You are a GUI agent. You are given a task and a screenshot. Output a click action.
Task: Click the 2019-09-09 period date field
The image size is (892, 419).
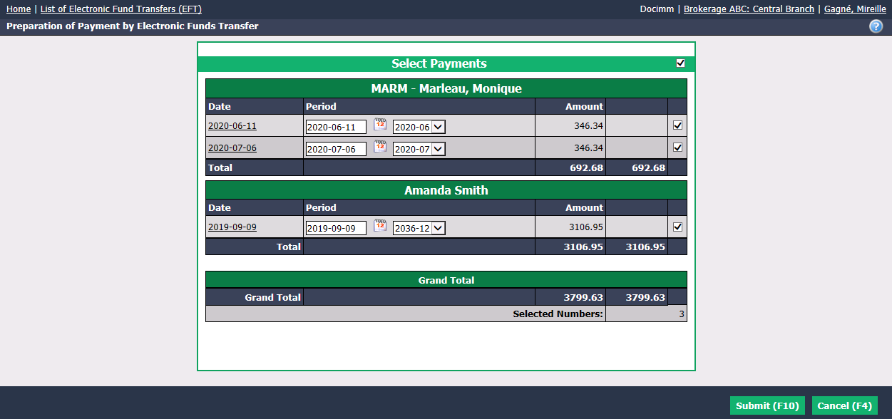336,228
